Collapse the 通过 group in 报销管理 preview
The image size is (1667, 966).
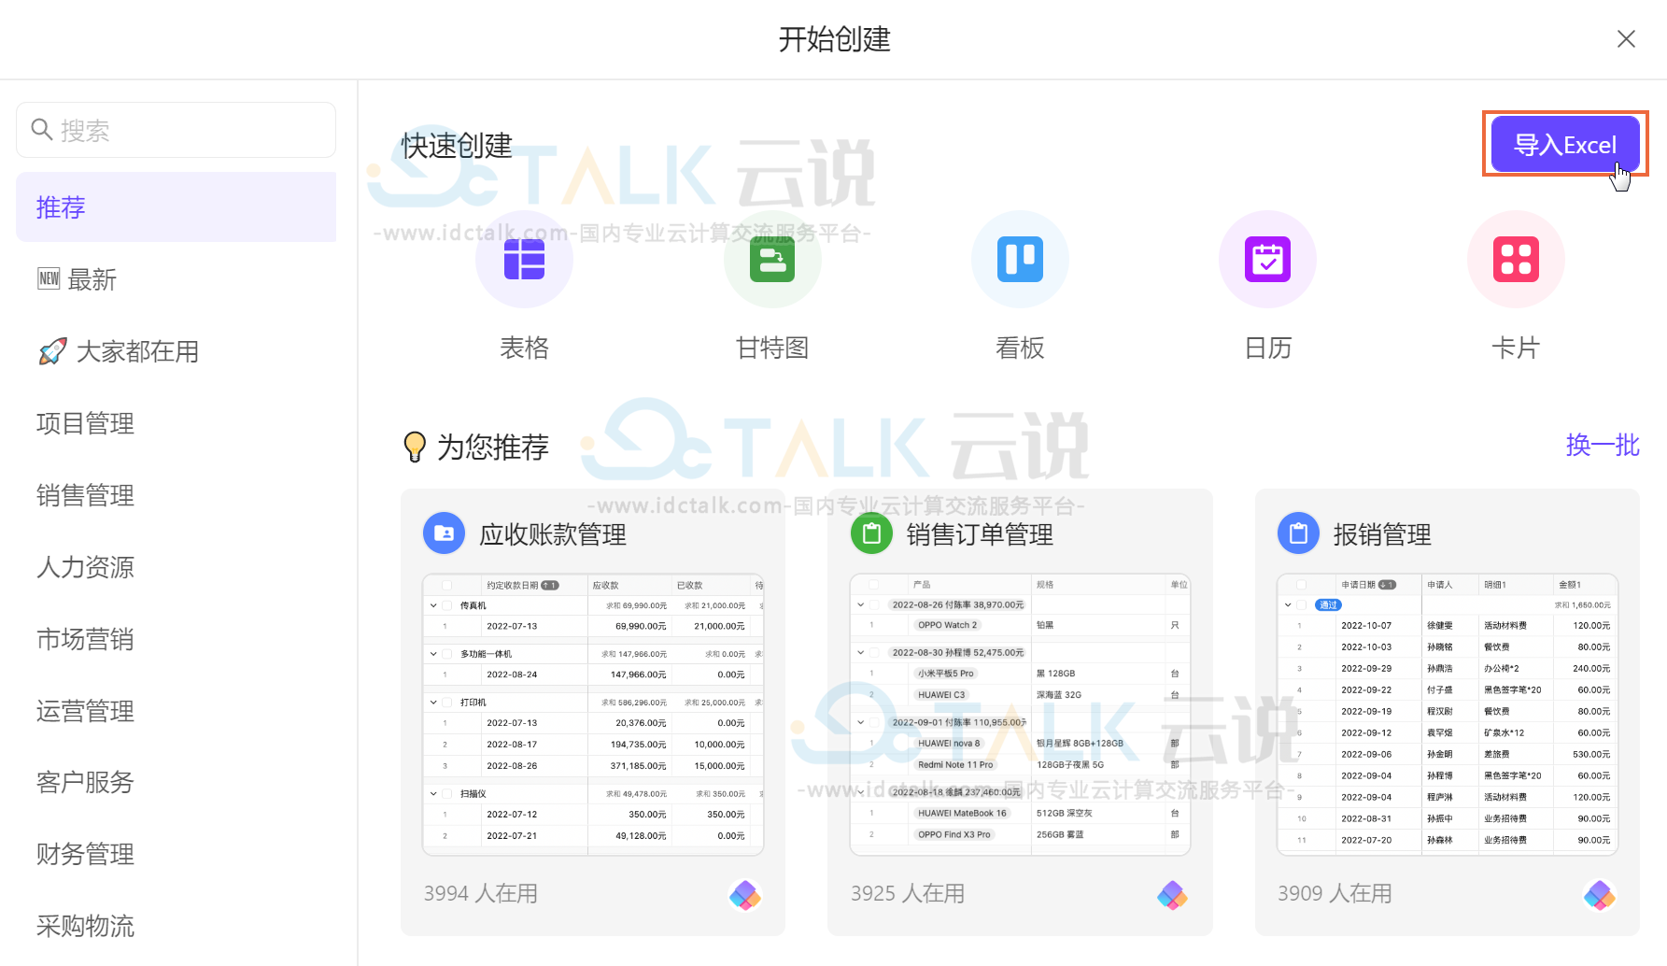point(1288,604)
